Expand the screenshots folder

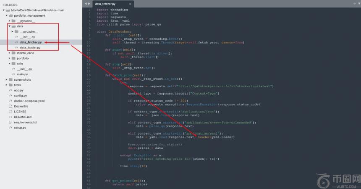[x=7, y=79]
